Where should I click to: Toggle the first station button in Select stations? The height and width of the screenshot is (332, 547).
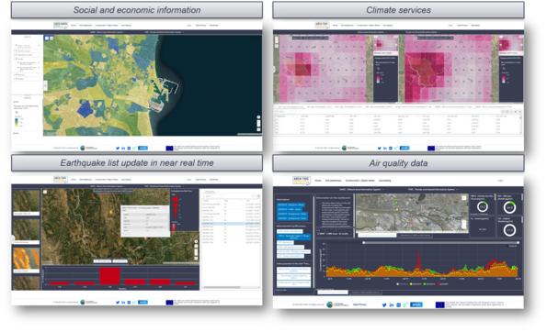(291, 205)
